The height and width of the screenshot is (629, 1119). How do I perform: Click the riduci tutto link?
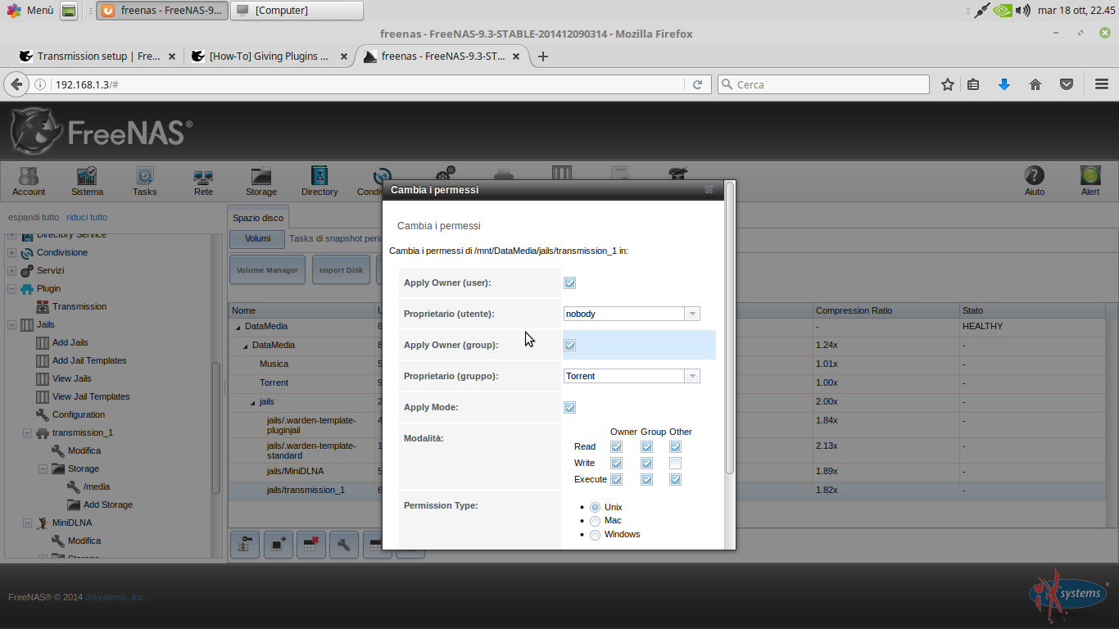point(87,218)
